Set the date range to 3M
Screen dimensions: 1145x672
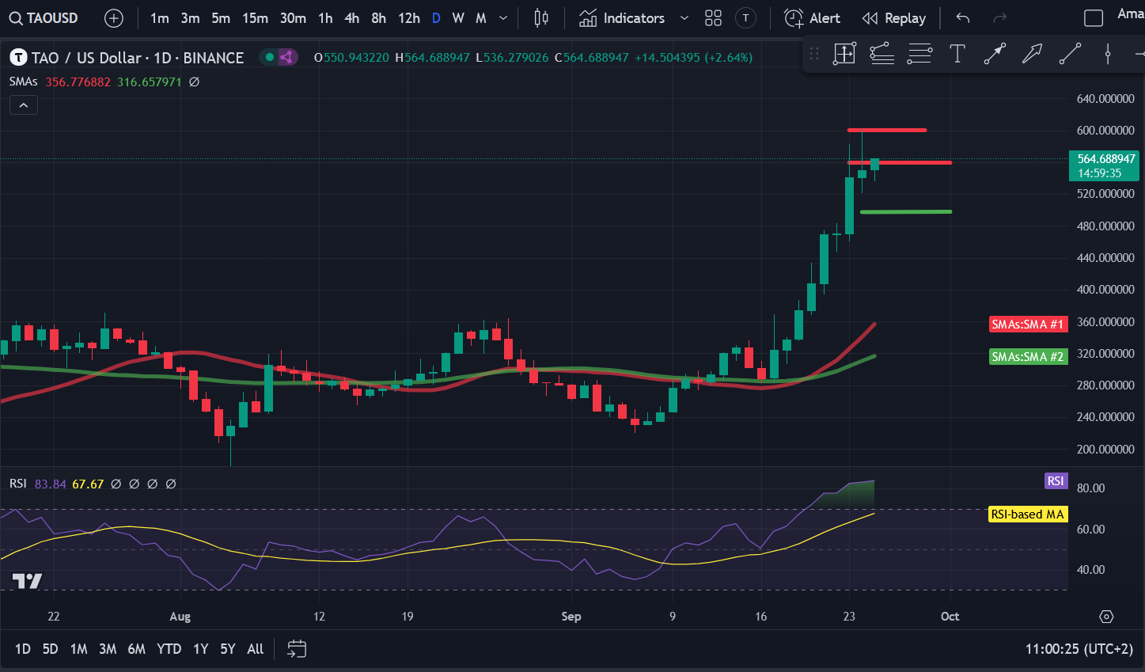[x=108, y=649]
